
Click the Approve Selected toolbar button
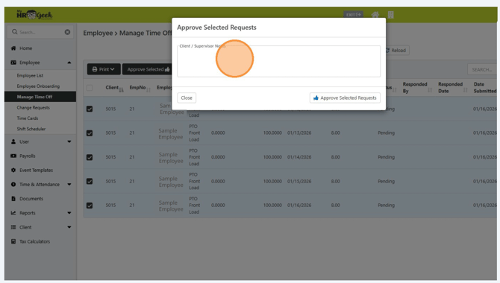tap(147, 69)
